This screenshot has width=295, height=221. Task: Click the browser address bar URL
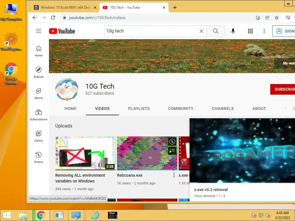click(x=97, y=18)
